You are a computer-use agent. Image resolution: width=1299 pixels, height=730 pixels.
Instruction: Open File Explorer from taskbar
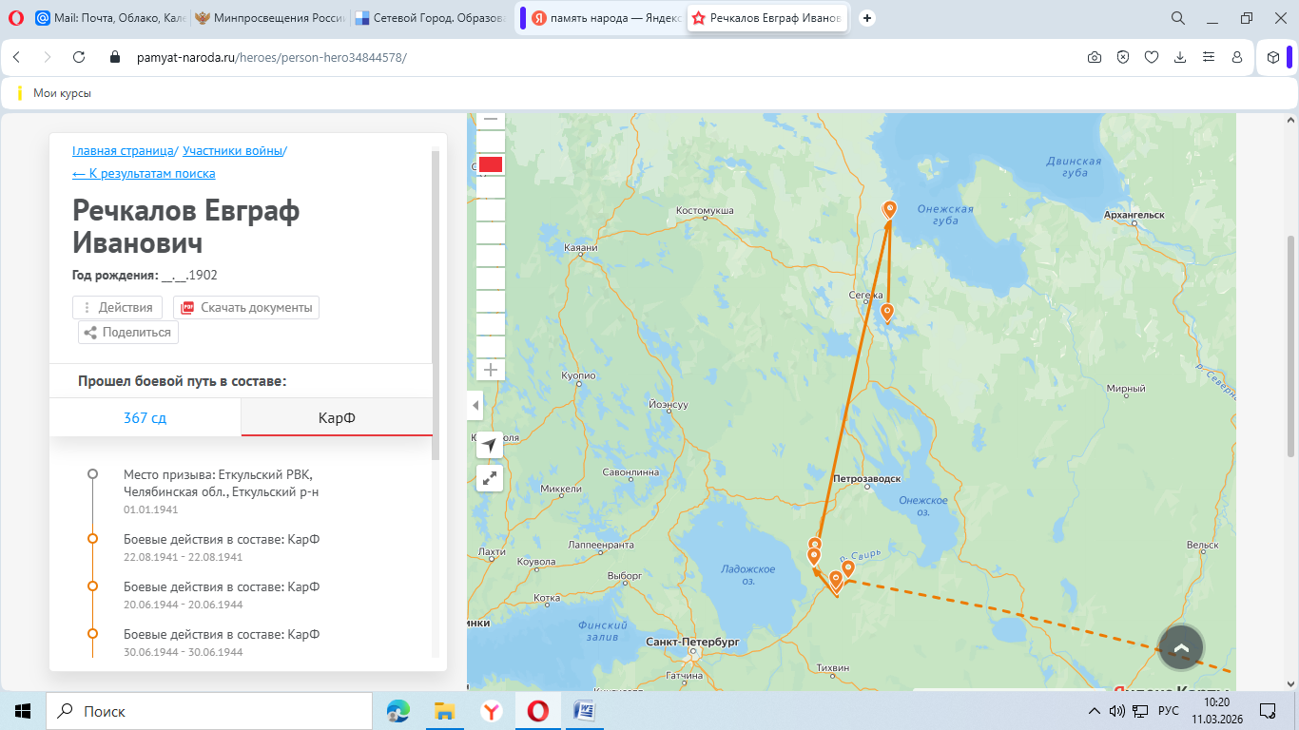pyautogui.click(x=444, y=711)
